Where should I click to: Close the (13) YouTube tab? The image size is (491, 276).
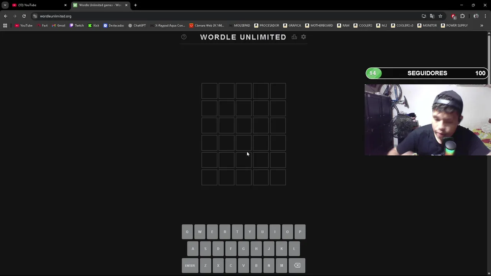tap(65, 5)
